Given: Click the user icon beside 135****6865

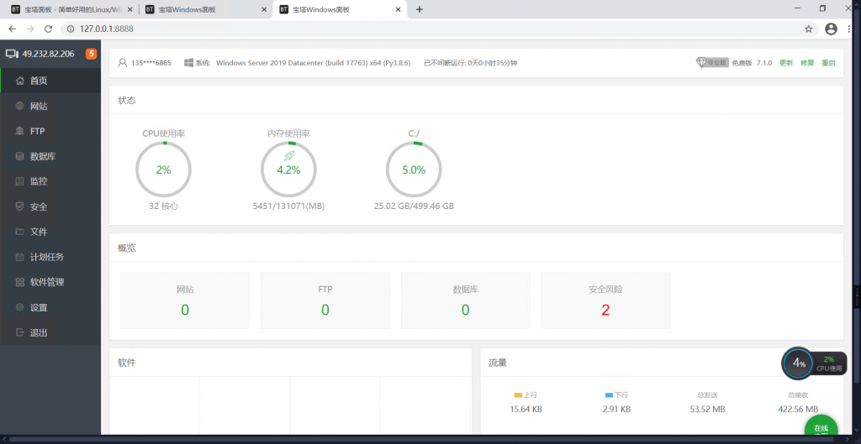Looking at the screenshot, I should (x=123, y=62).
